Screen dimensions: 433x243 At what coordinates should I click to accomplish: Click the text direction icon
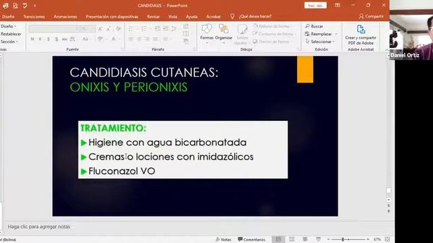(187, 26)
